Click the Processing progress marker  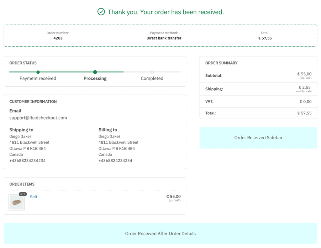(x=95, y=72)
